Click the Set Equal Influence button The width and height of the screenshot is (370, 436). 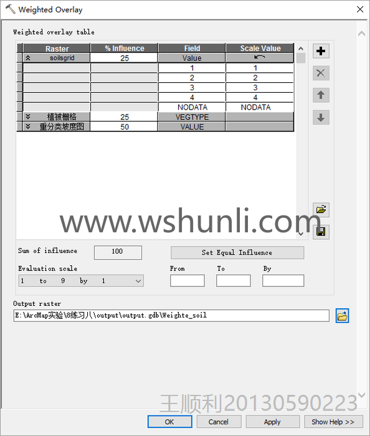pos(237,252)
